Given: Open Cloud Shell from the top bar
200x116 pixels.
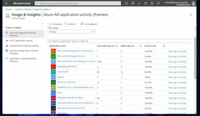Looking at the screenshot, I should (x=126, y=3).
